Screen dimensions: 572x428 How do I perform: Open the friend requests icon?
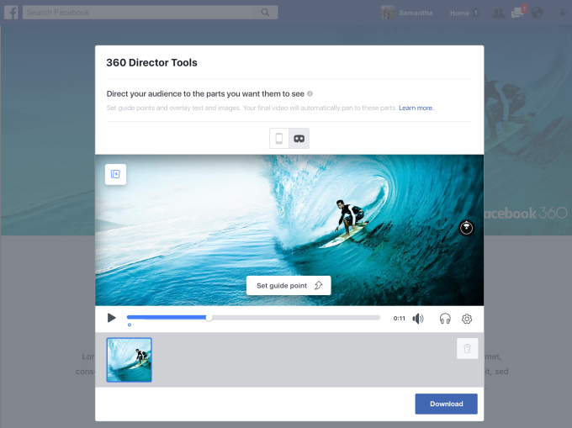tap(499, 13)
